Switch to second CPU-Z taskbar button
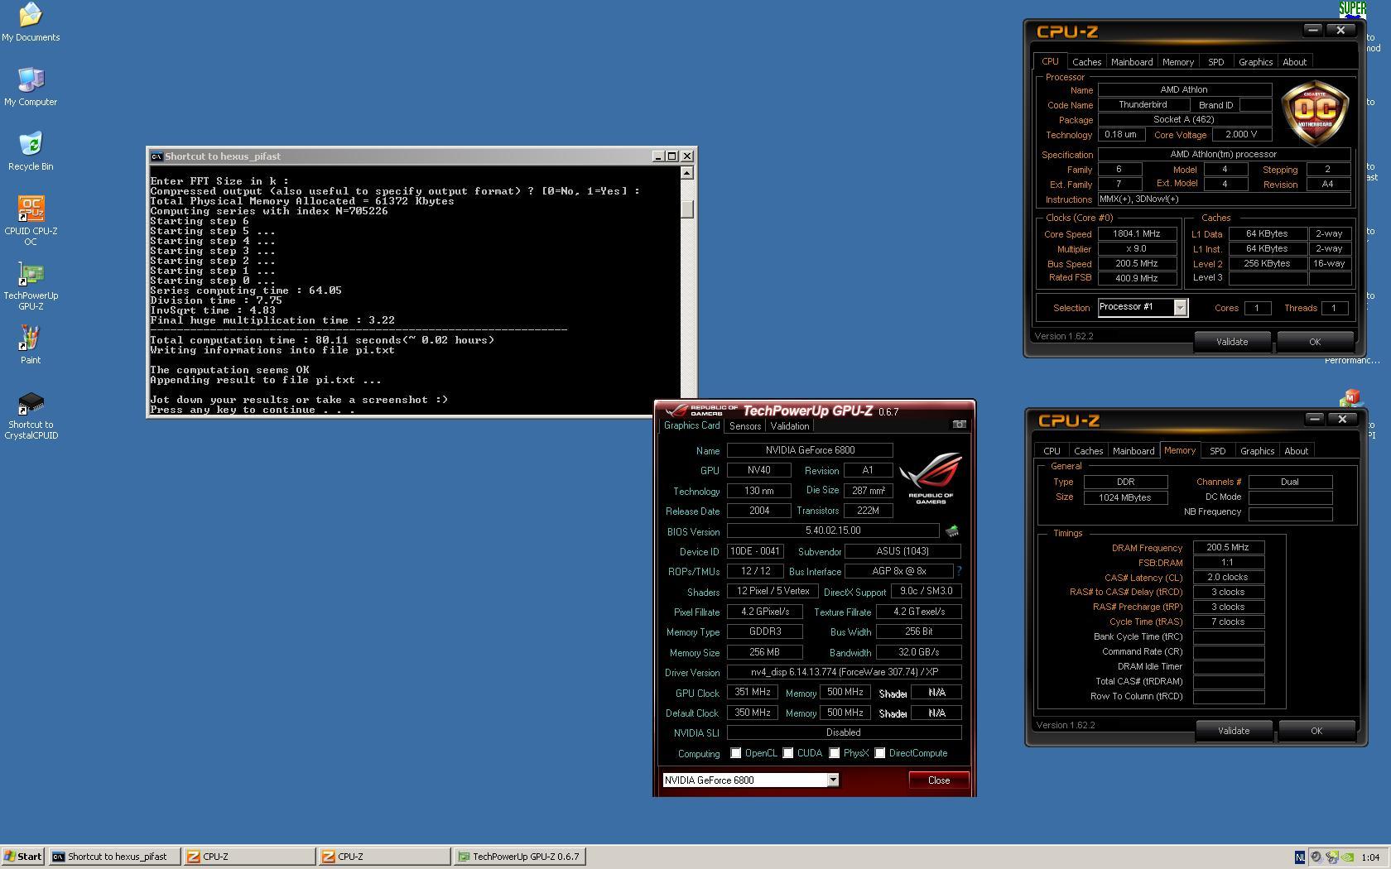Screen dimensions: 1391x869 [x=385, y=857]
